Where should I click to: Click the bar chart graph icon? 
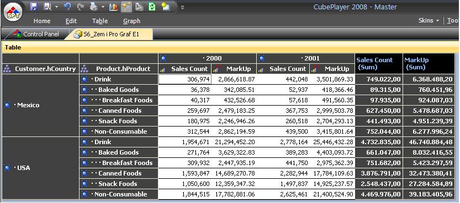113,7
